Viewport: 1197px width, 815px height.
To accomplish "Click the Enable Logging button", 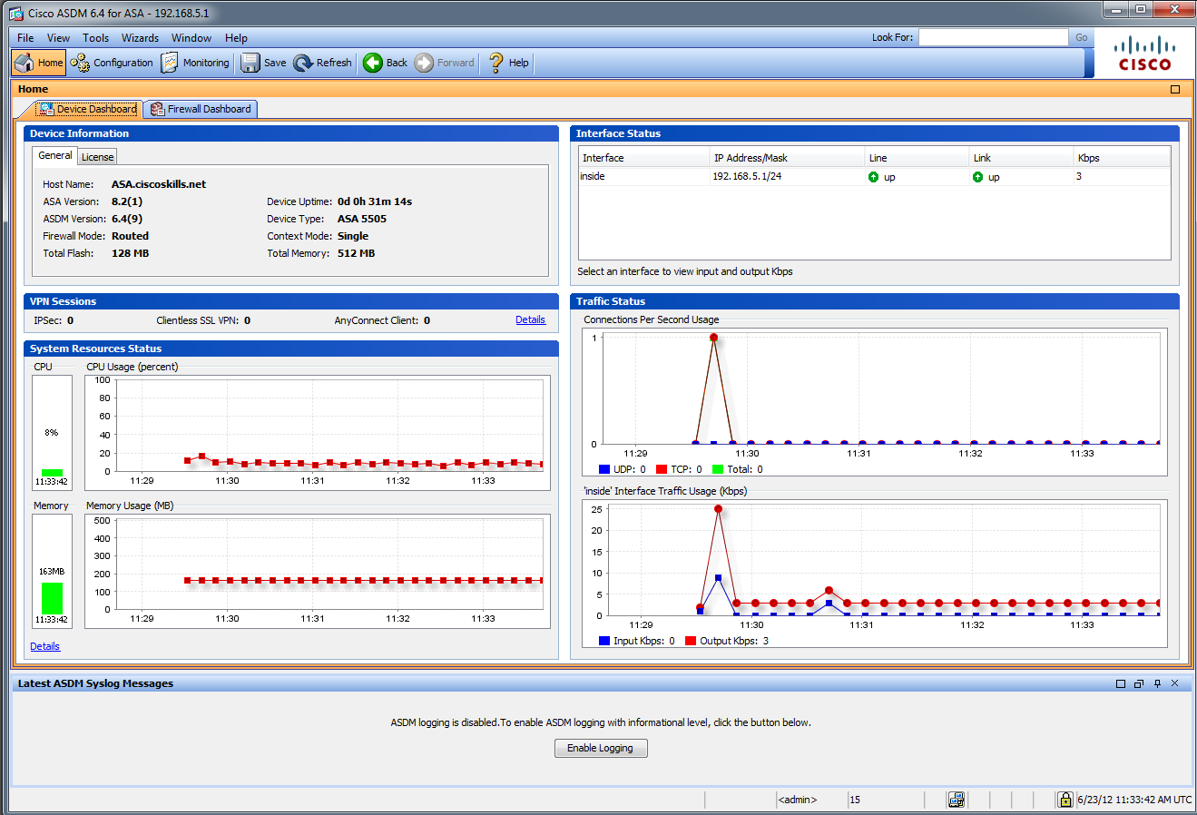I will point(601,748).
